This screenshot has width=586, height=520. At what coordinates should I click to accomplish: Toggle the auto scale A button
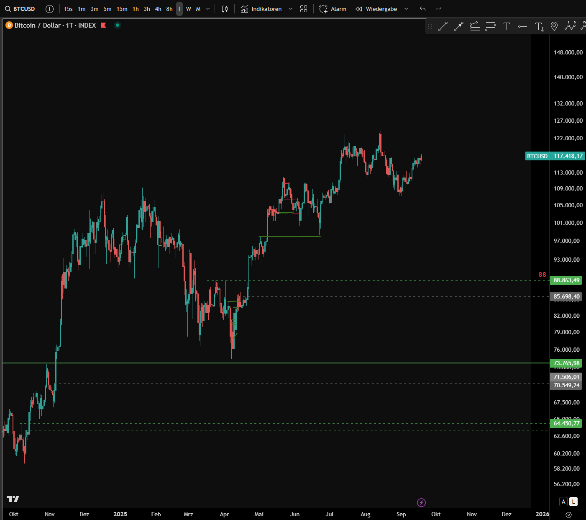point(563,502)
